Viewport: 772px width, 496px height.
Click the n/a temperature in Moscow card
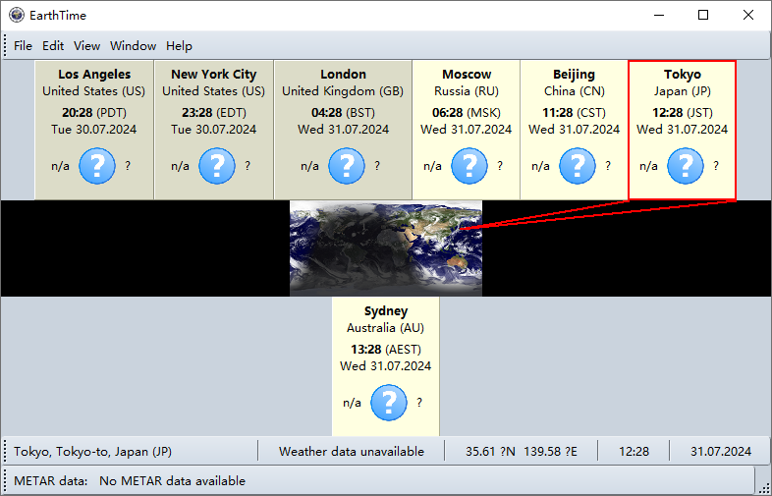[432, 166]
